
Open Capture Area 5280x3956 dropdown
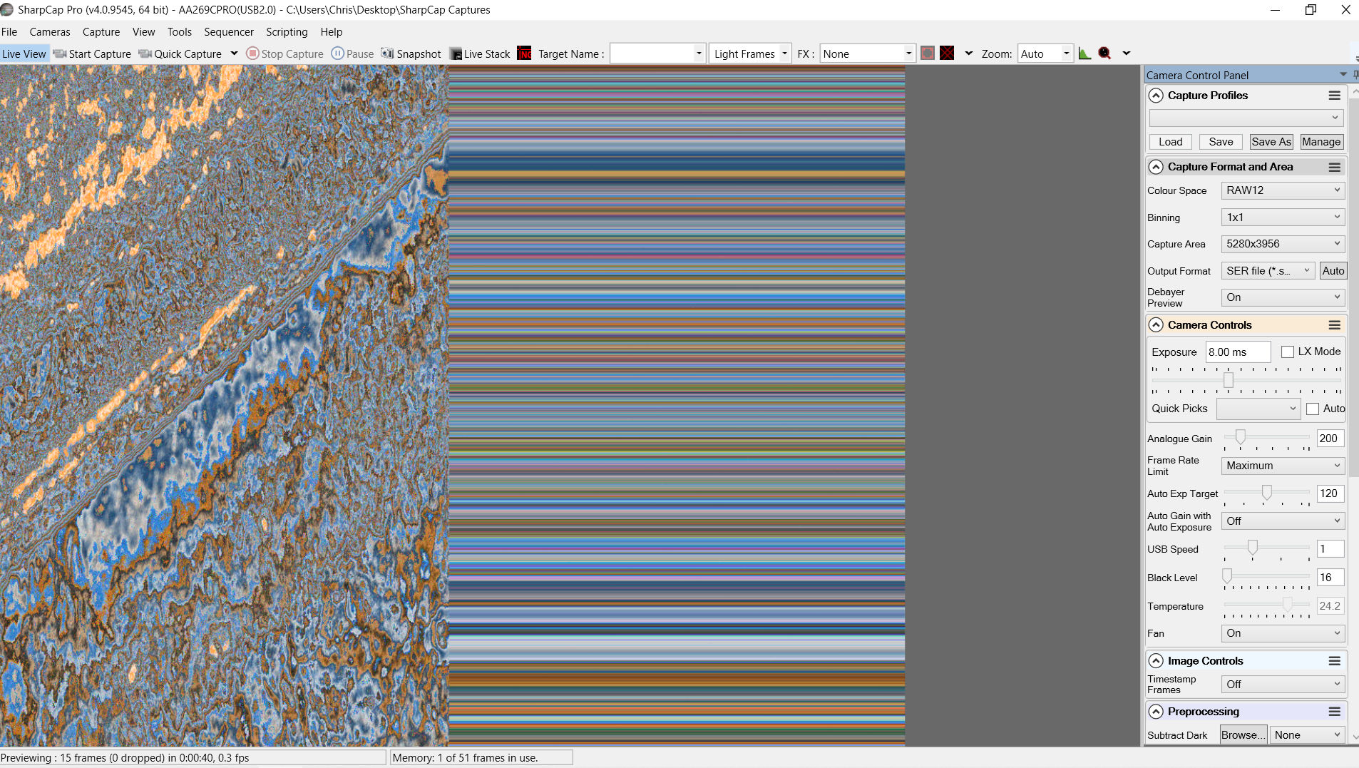(x=1283, y=244)
